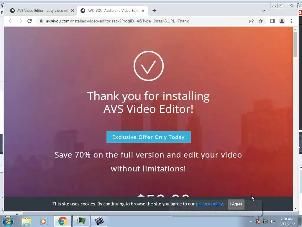
Task: Open the Action Center flag icon
Action: tap(258, 221)
